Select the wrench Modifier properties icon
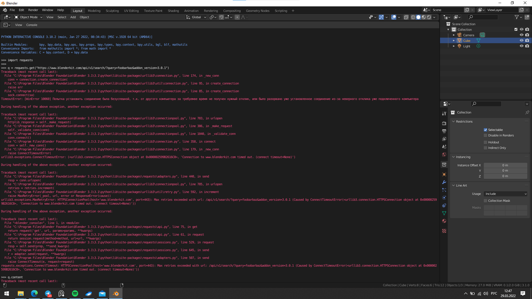 [x=444, y=182]
